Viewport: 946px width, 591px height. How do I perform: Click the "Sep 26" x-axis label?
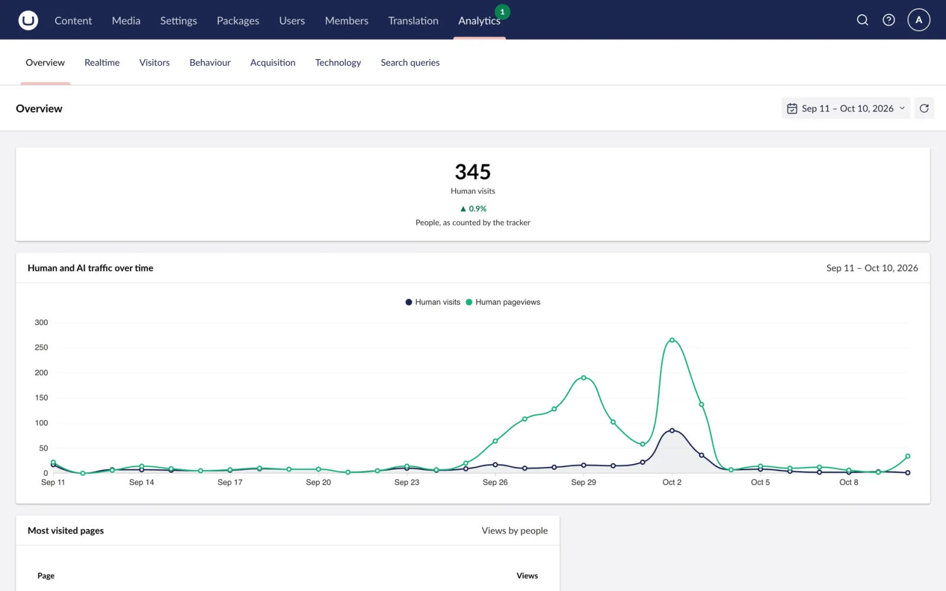click(495, 482)
